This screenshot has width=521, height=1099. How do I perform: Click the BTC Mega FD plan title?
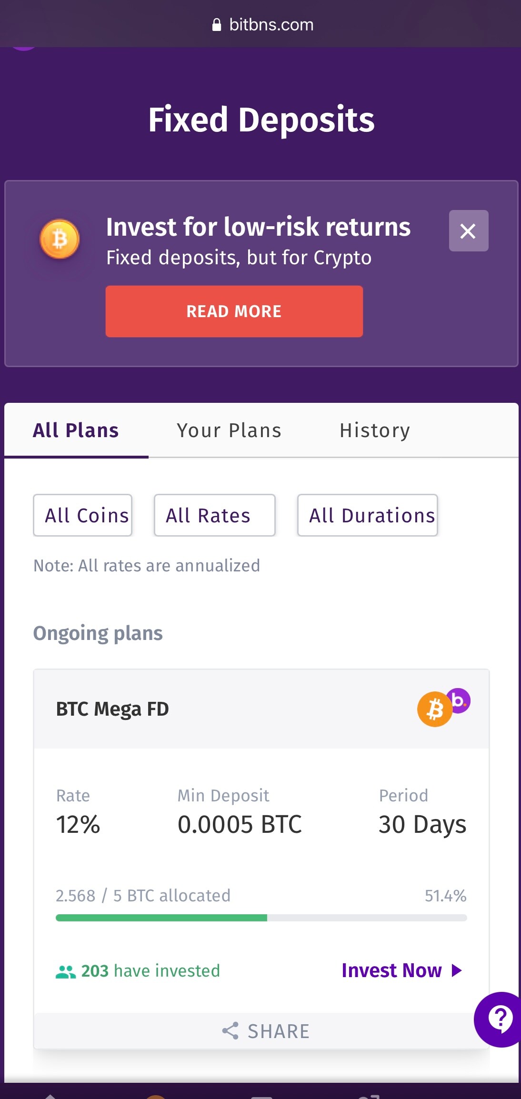112,709
